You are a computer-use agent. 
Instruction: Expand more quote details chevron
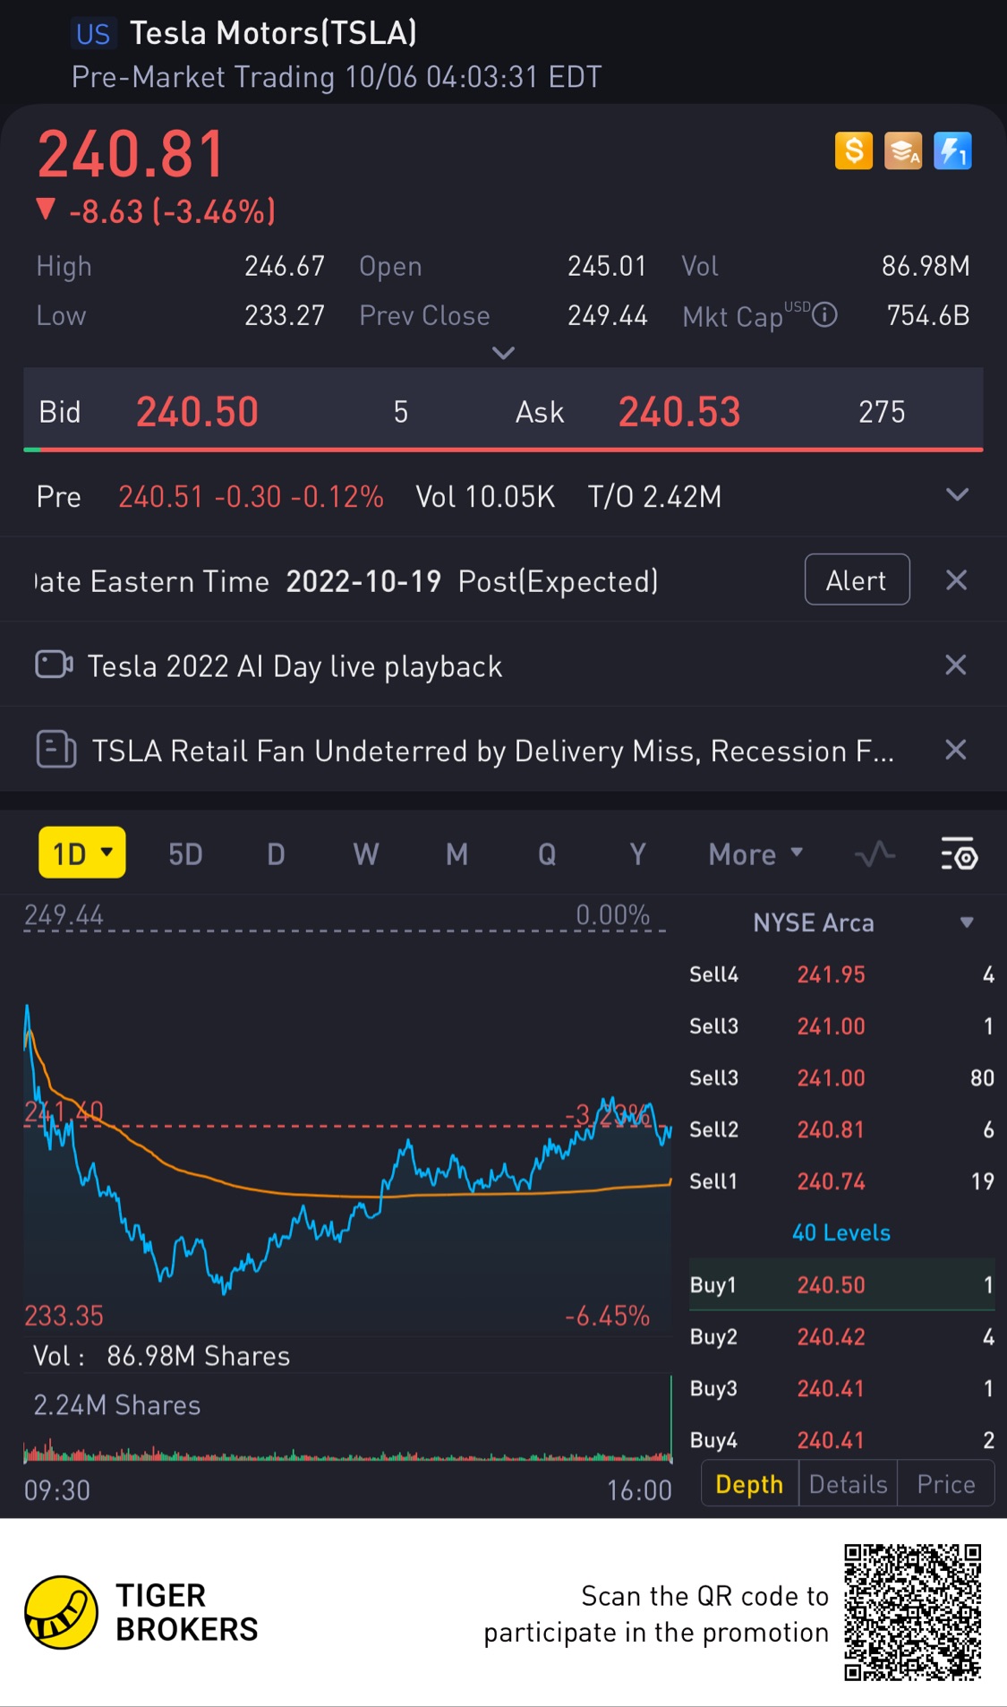click(x=504, y=353)
